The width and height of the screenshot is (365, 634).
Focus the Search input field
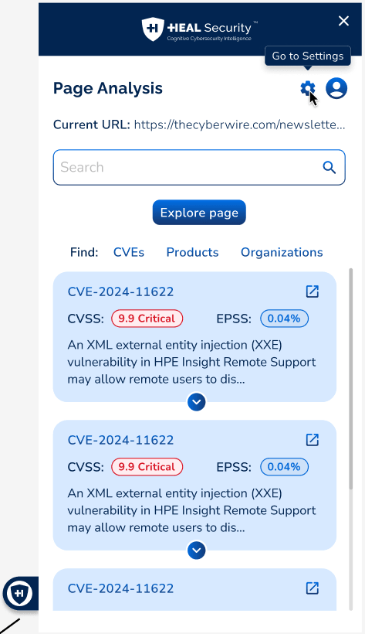[199, 168]
